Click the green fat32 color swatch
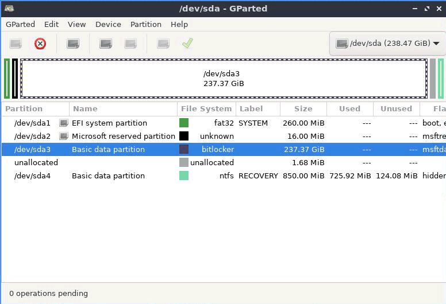The image size is (446, 304). coord(184,123)
